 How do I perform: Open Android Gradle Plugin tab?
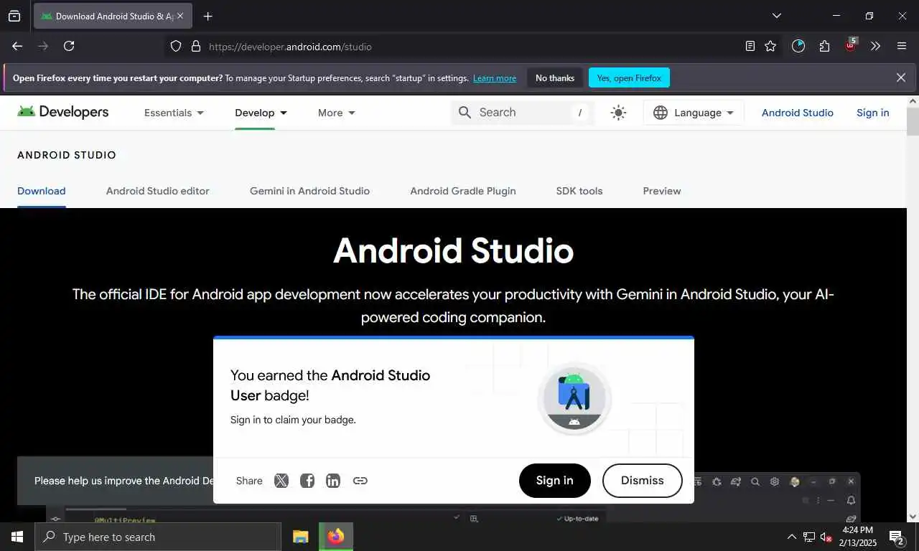click(463, 191)
